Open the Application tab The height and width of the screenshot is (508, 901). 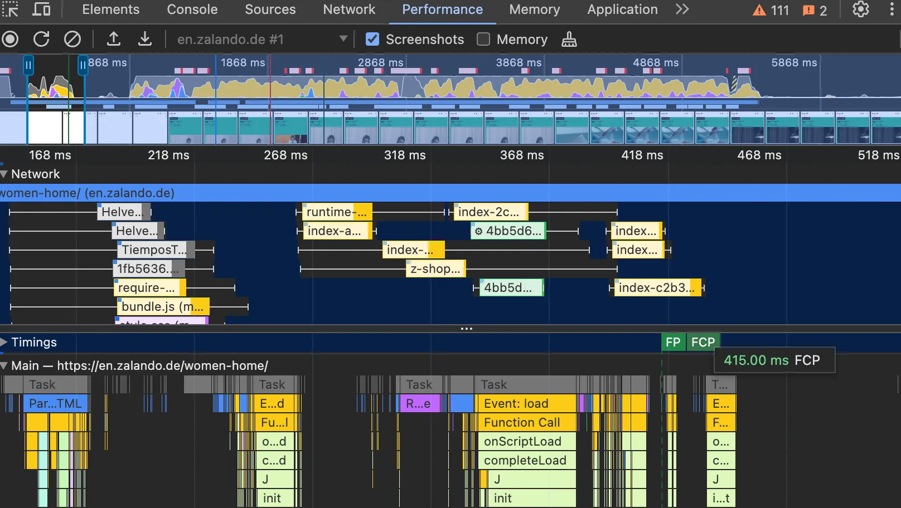(623, 9)
